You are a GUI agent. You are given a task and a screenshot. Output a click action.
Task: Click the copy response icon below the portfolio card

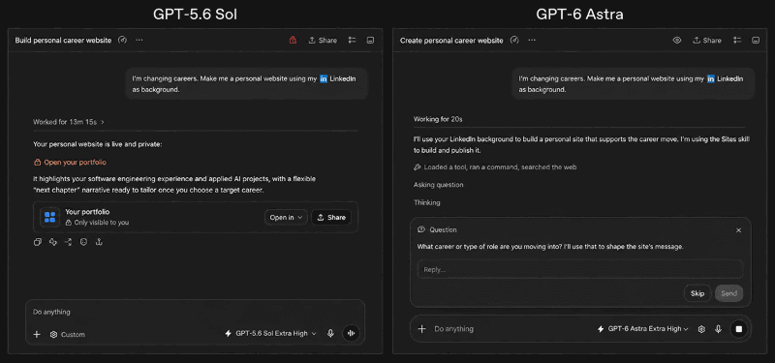click(x=38, y=242)
